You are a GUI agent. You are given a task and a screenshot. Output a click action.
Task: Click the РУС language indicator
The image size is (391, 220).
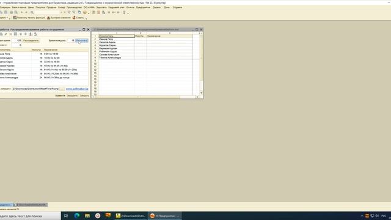(x=384, y=216)
